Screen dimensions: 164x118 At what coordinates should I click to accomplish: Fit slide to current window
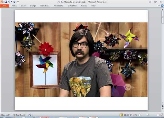[162, 115]
